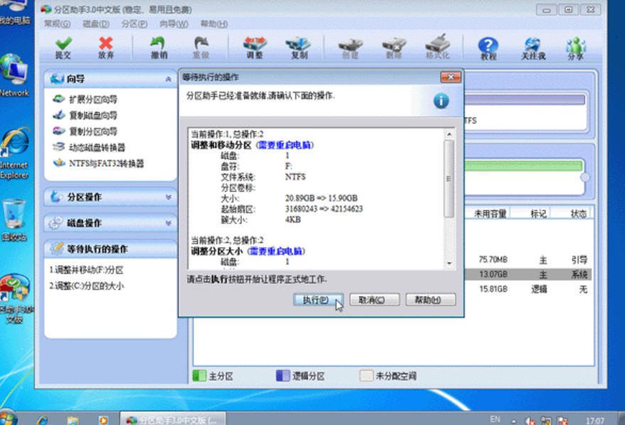
Task: Click the 删除 (Delete) partition icon
Action: coord(394,48)
